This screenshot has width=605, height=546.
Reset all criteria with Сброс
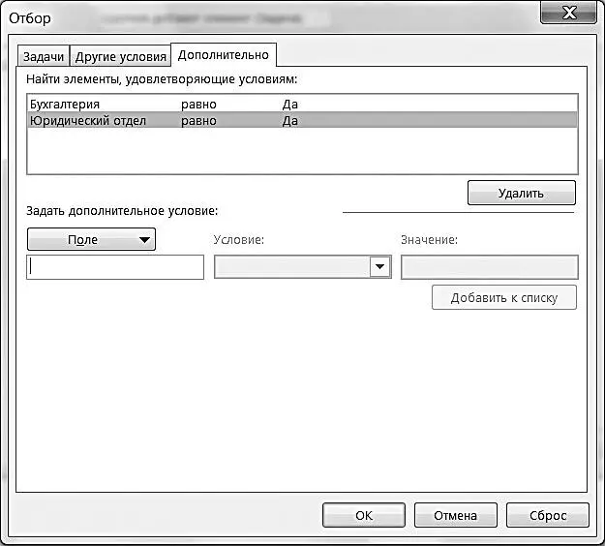[547, 515]
